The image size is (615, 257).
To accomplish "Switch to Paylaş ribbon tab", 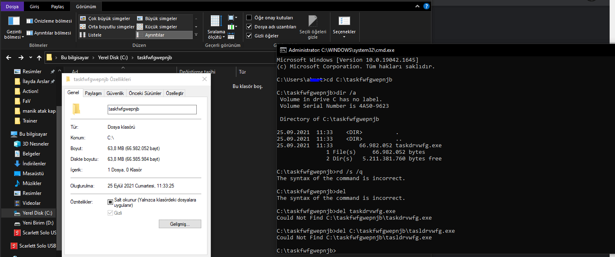I will click(57, 7).
